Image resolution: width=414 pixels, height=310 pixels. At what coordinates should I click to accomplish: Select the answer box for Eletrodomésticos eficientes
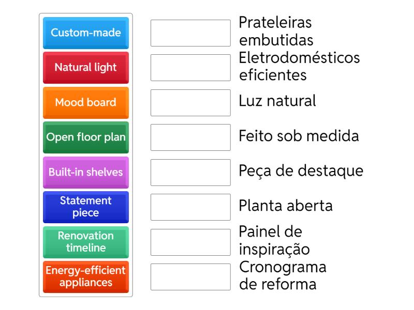point(190,68)
